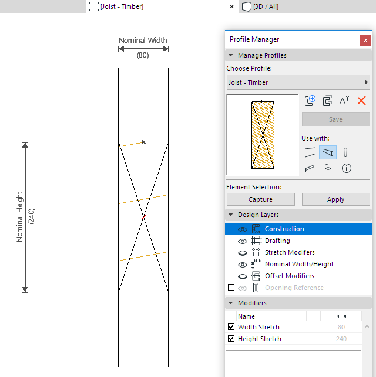The image size is (376, 377).
Task: Delete profile with red X icon
Action: 362,101
